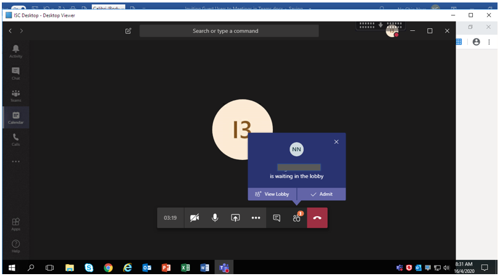
Task: Show participants with the notification badge
Action: 297,218
